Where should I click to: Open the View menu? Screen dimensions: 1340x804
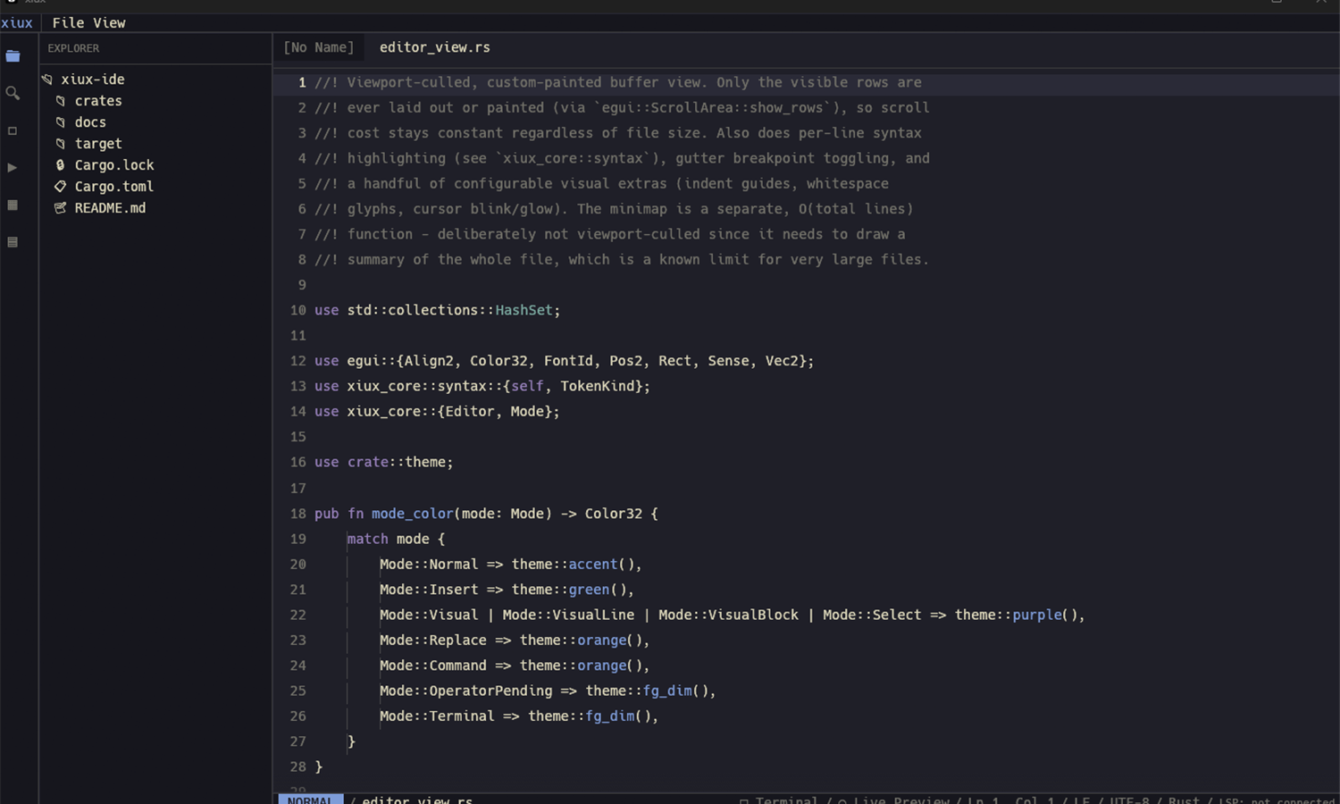coord(109,23)
